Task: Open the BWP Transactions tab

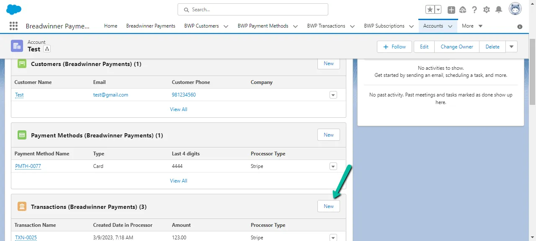Action: point(326,26)
